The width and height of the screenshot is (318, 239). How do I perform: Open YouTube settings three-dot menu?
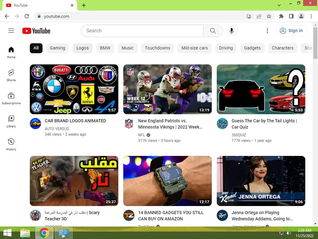pyautogui.click(x=267, y=31)
